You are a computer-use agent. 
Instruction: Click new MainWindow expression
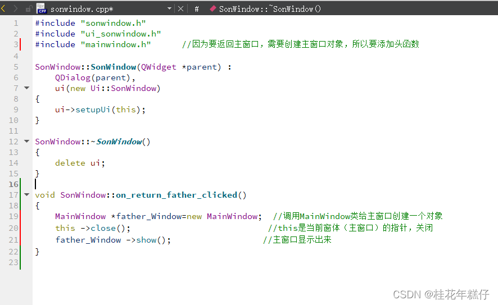tap(222, 216)
